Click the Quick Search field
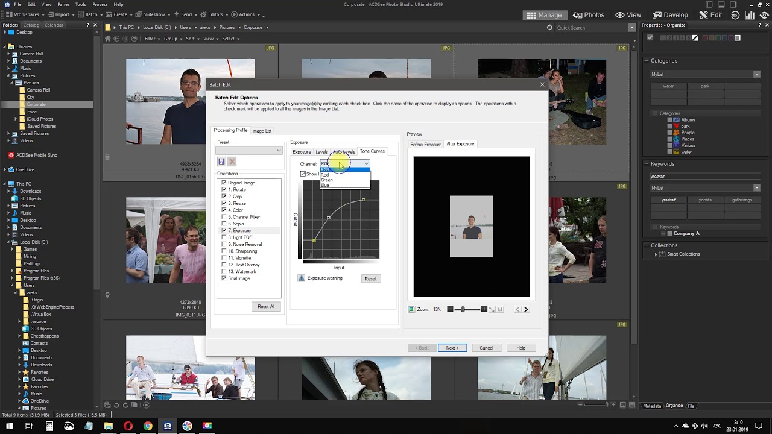This screenshot has height=434, width=772. tap(591, 27)
